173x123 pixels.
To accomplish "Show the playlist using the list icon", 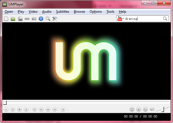I will click(139, 109).
